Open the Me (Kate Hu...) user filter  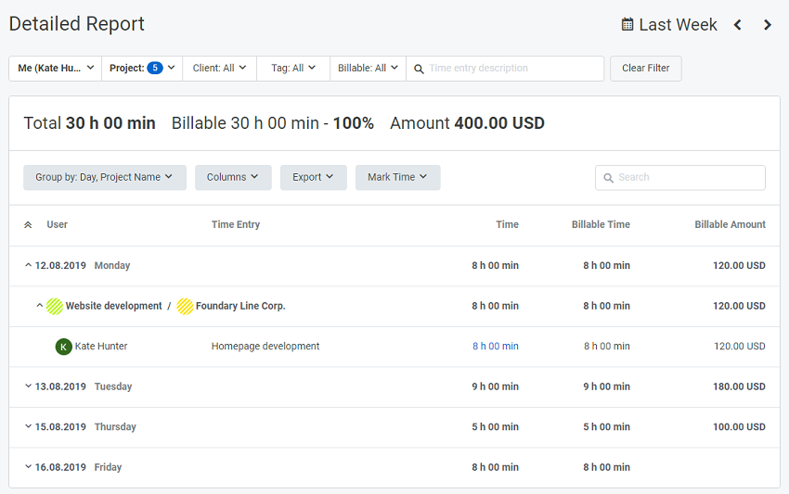click(56, 69)
